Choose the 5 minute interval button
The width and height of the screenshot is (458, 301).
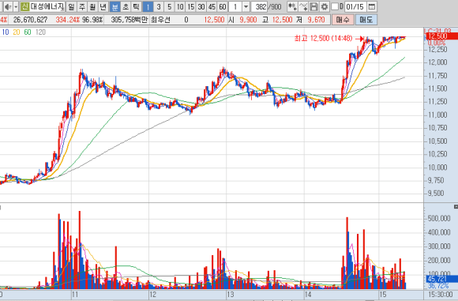tap(170, 6)
